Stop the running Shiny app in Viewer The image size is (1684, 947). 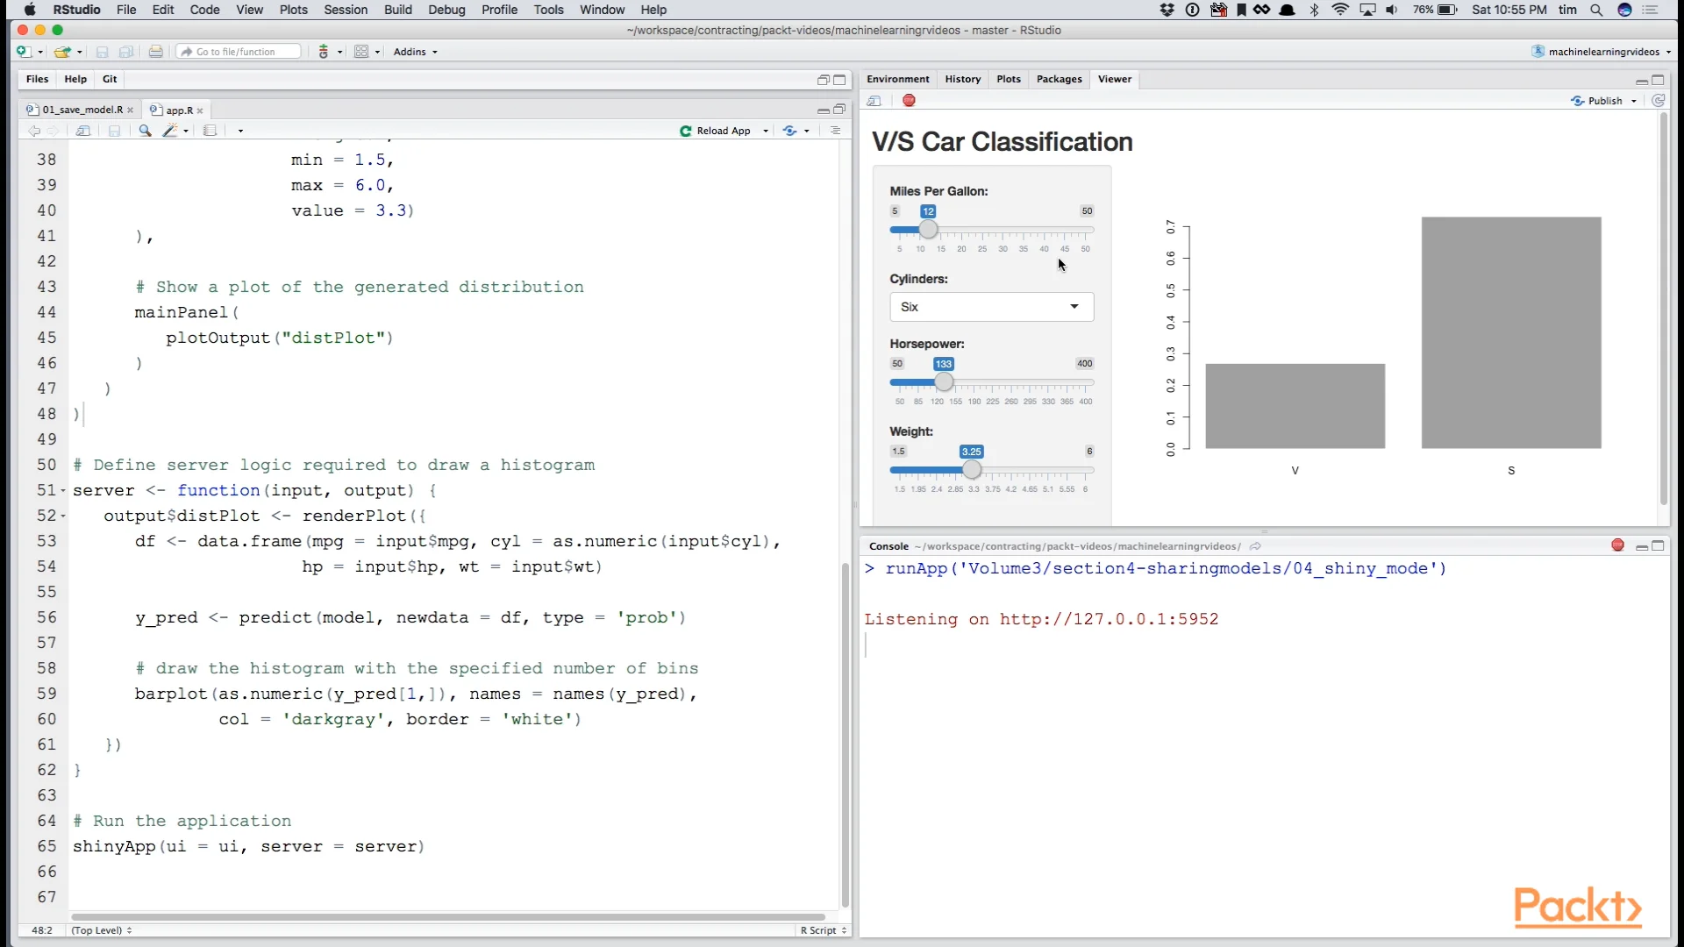click(x=909, y=101)
